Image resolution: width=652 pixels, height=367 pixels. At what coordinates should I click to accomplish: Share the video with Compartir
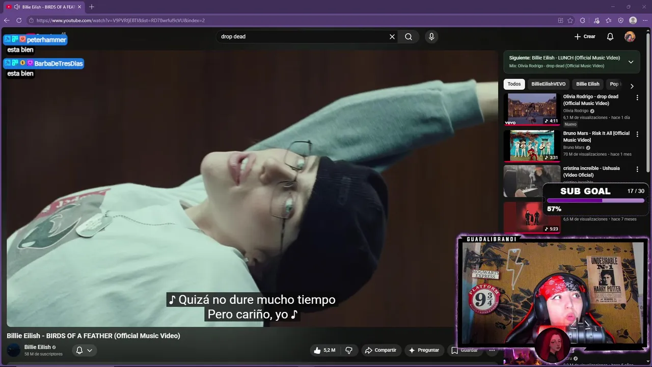pos(381,350)
